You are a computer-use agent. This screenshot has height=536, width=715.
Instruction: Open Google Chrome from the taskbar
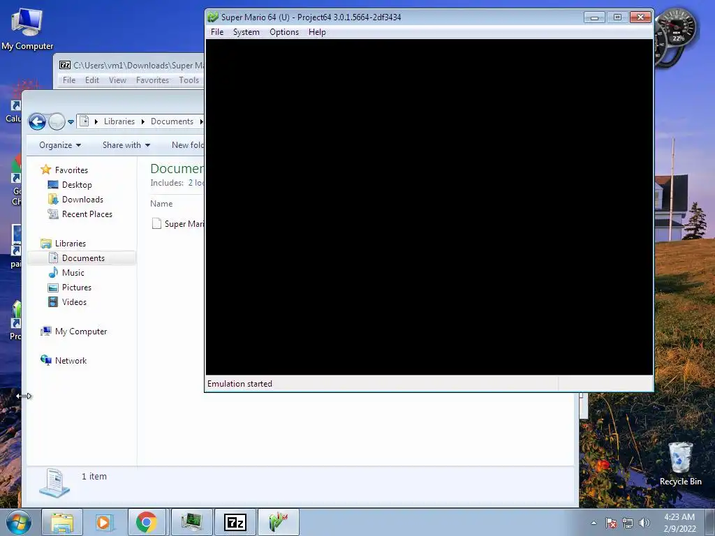(x=147, y=522)
